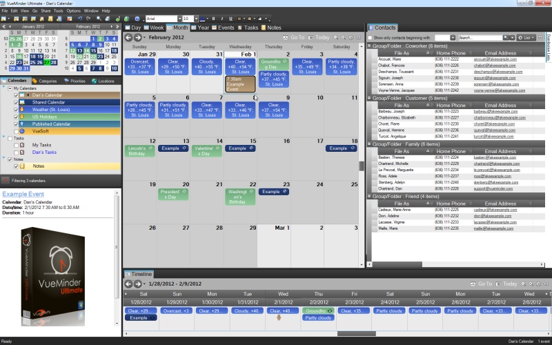Click the Underline formatting button
552x345 pixels.
pos(230,19)
